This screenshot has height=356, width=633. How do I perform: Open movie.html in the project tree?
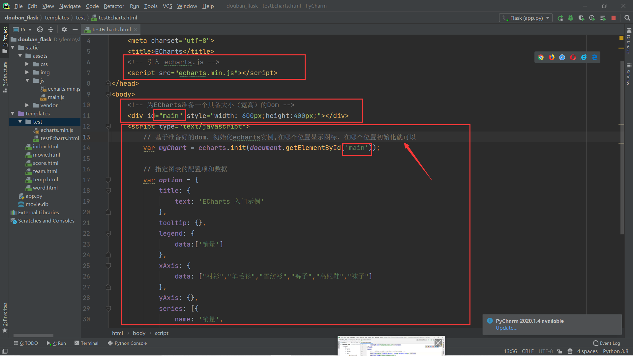click(x=46, y=155)
